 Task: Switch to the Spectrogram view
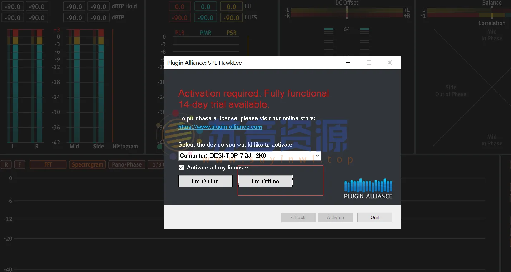coord(88,165)
